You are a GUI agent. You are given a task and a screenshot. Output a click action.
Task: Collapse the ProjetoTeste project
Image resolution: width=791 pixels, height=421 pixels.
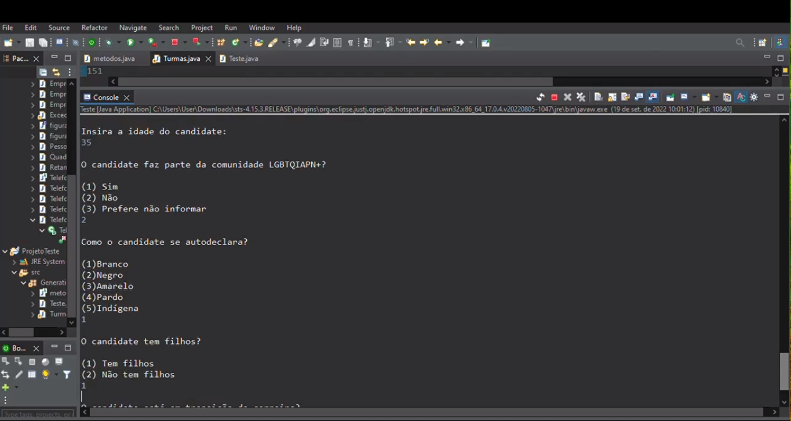tap(5, 251)
